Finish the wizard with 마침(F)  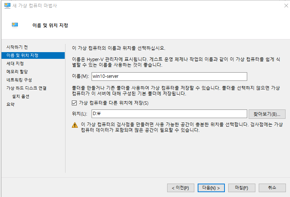(242, 188)
